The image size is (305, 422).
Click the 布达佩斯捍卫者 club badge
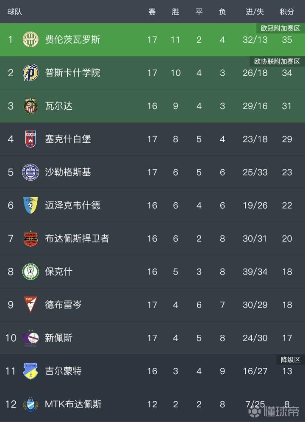point(30,238)
